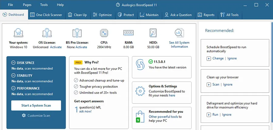This screenshot has height=130, width=273.
Task: Ignore the browser cleanup recommendation
Action: tap(228, 84)
